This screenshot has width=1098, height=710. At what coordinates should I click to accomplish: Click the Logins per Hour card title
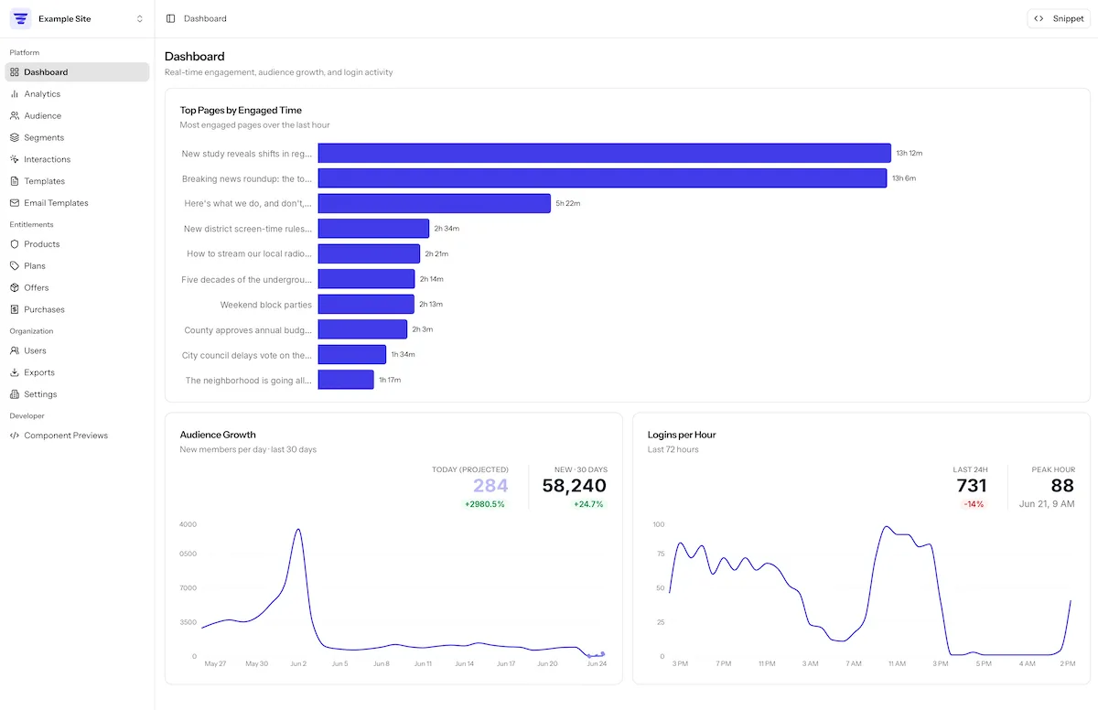pyautogui.click(x=682, y=435)
